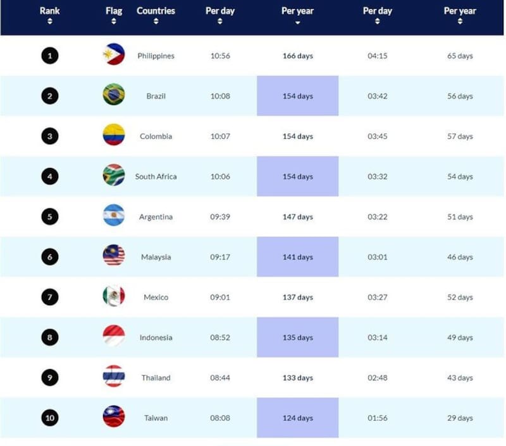
Task: Click the Argentina flag icon
Action: 114,216
